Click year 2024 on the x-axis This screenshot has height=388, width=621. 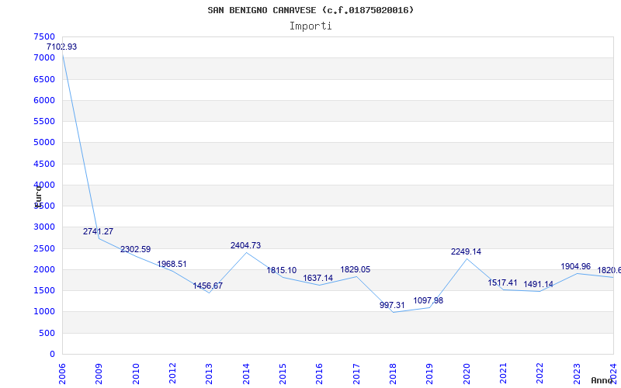tap(613, 373)
